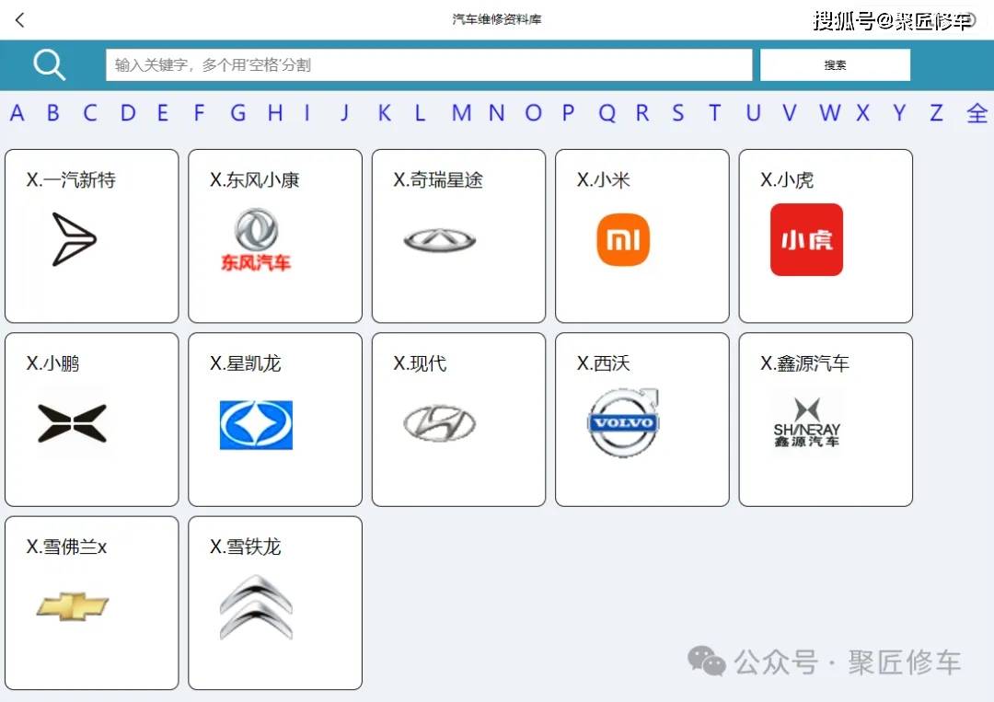Select the Dongfeng 东风汽车 logo
The height and width of the screenshot is (702, 994).
(x=256, y=239)
